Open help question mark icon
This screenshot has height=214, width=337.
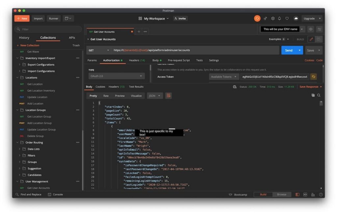pyautogui.click(x=321, y=195)
